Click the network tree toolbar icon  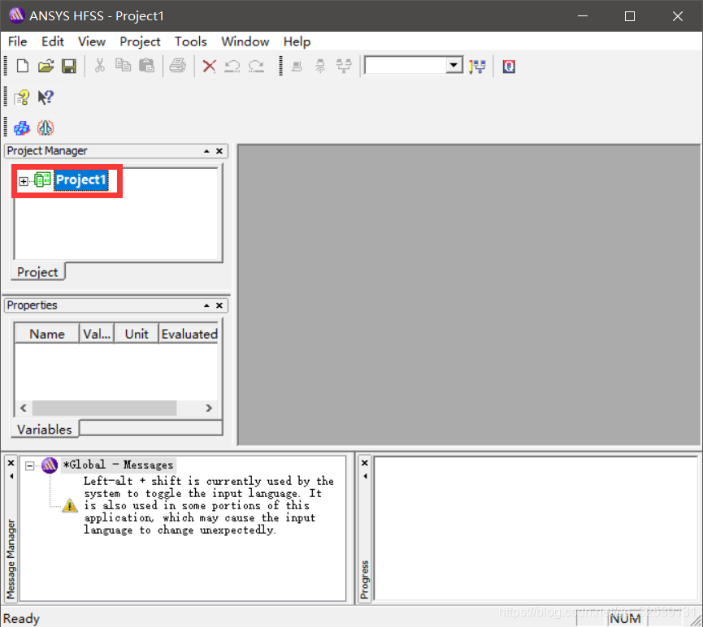tap(344, 67)
